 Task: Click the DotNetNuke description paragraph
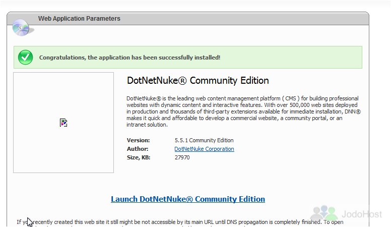point(244,111)
